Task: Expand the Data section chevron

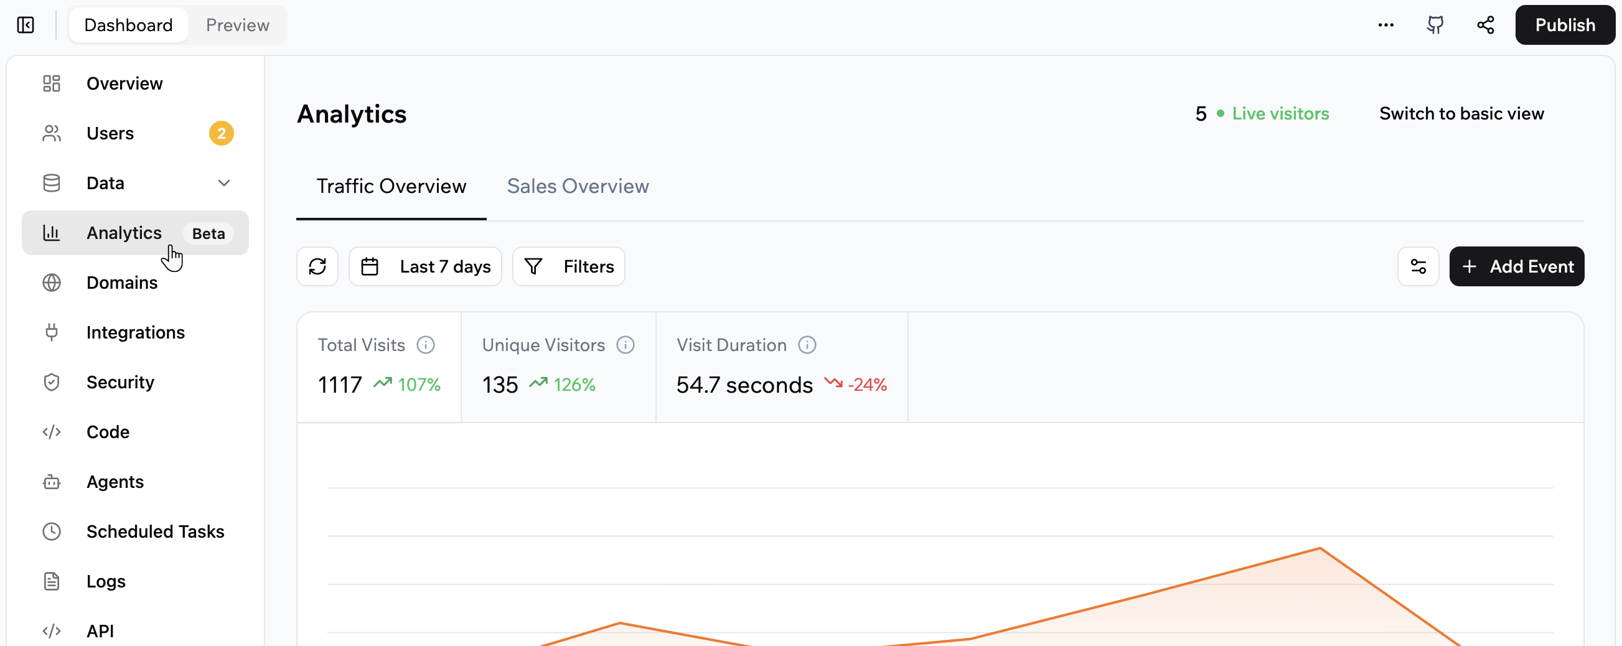Action: point(225,182)
